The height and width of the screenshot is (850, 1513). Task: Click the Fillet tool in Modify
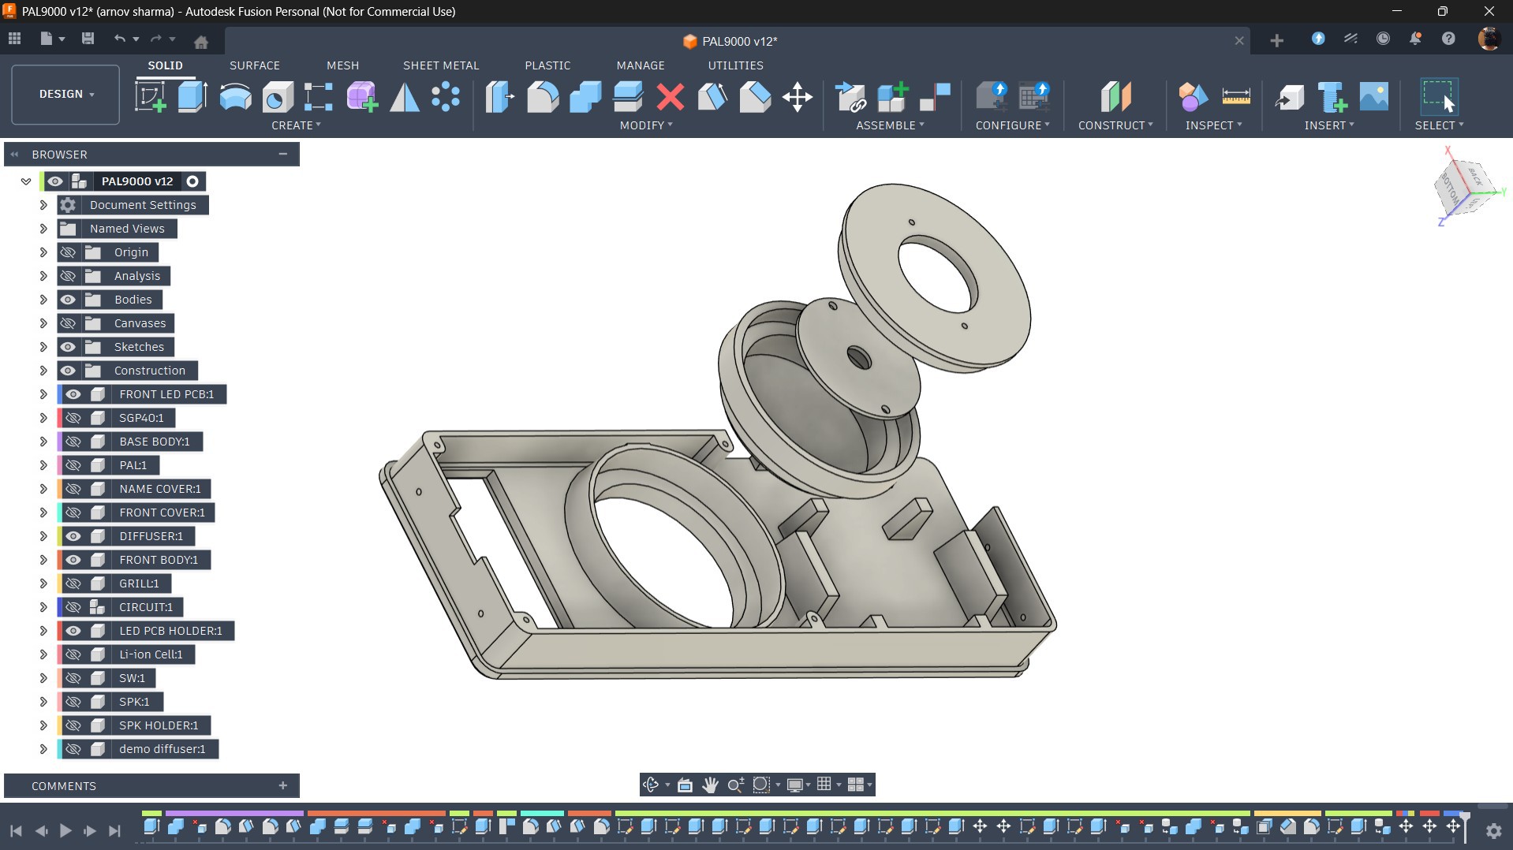(x=543, y=97)
